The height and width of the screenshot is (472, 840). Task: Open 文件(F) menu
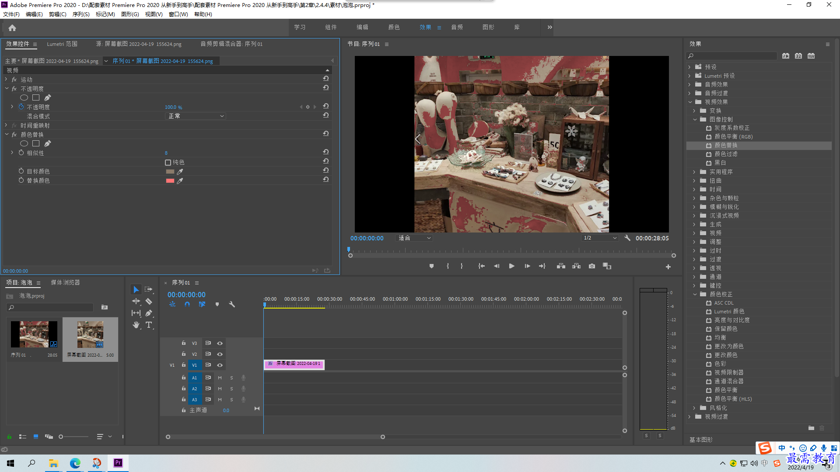[x=11, y=14]
